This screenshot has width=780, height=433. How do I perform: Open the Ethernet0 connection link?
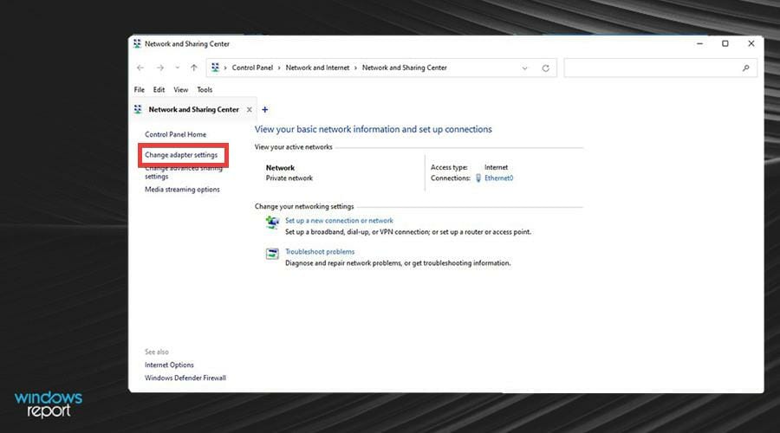(x=499, y=178)
